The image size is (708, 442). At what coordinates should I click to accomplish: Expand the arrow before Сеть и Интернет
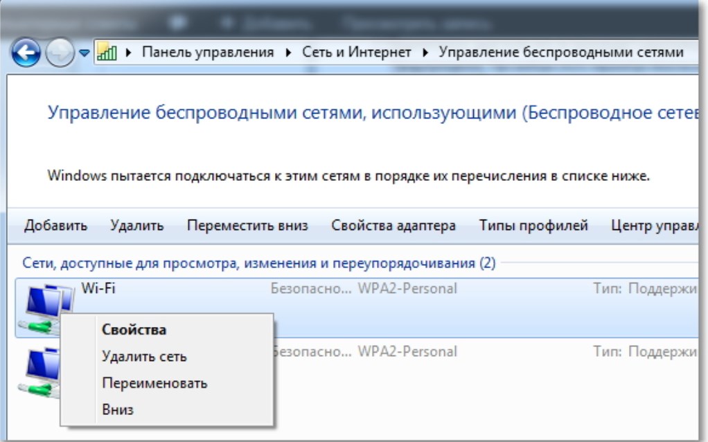[x=288, y=53]
